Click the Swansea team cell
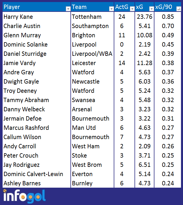The width and height of the screenshot is (183, 205). (92, 100)
